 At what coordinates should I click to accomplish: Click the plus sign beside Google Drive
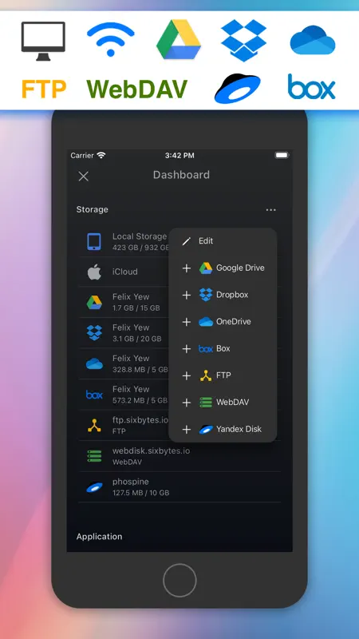click(187, 268)
